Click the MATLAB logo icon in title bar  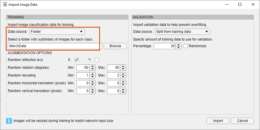pyautogui.click(x=5, y=5)
